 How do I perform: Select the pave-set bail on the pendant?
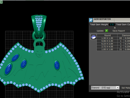[39, 26]
